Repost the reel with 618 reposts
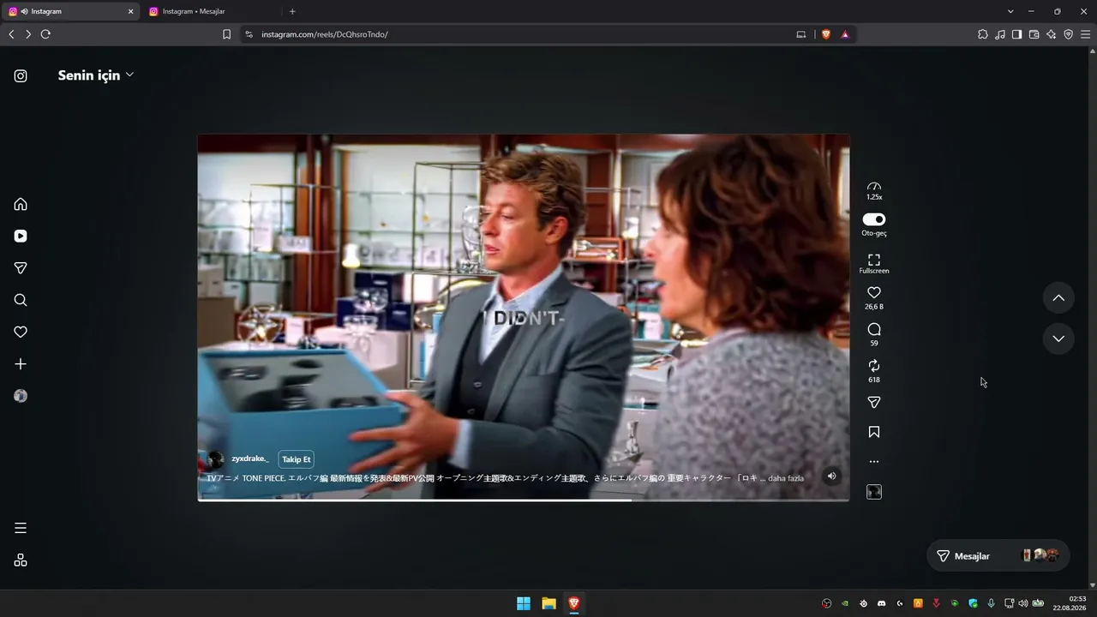Screen dimensions: 1097x617 click(x=874, y=366)
